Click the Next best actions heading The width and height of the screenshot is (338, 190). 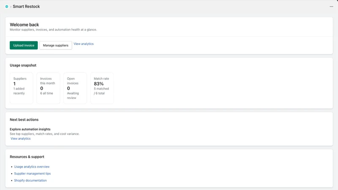(24, 119)
